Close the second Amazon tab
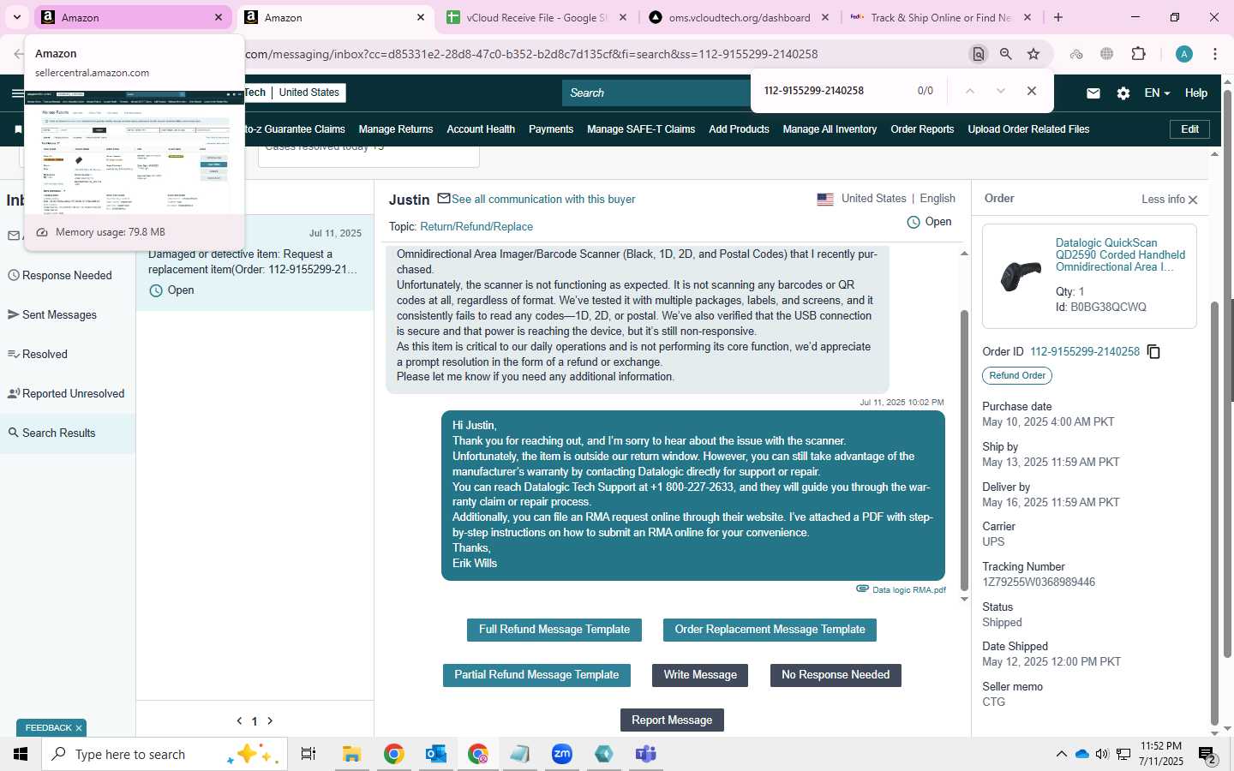Image resolution: width=1234 pixels, height=771 pixels. click(421, 17)
